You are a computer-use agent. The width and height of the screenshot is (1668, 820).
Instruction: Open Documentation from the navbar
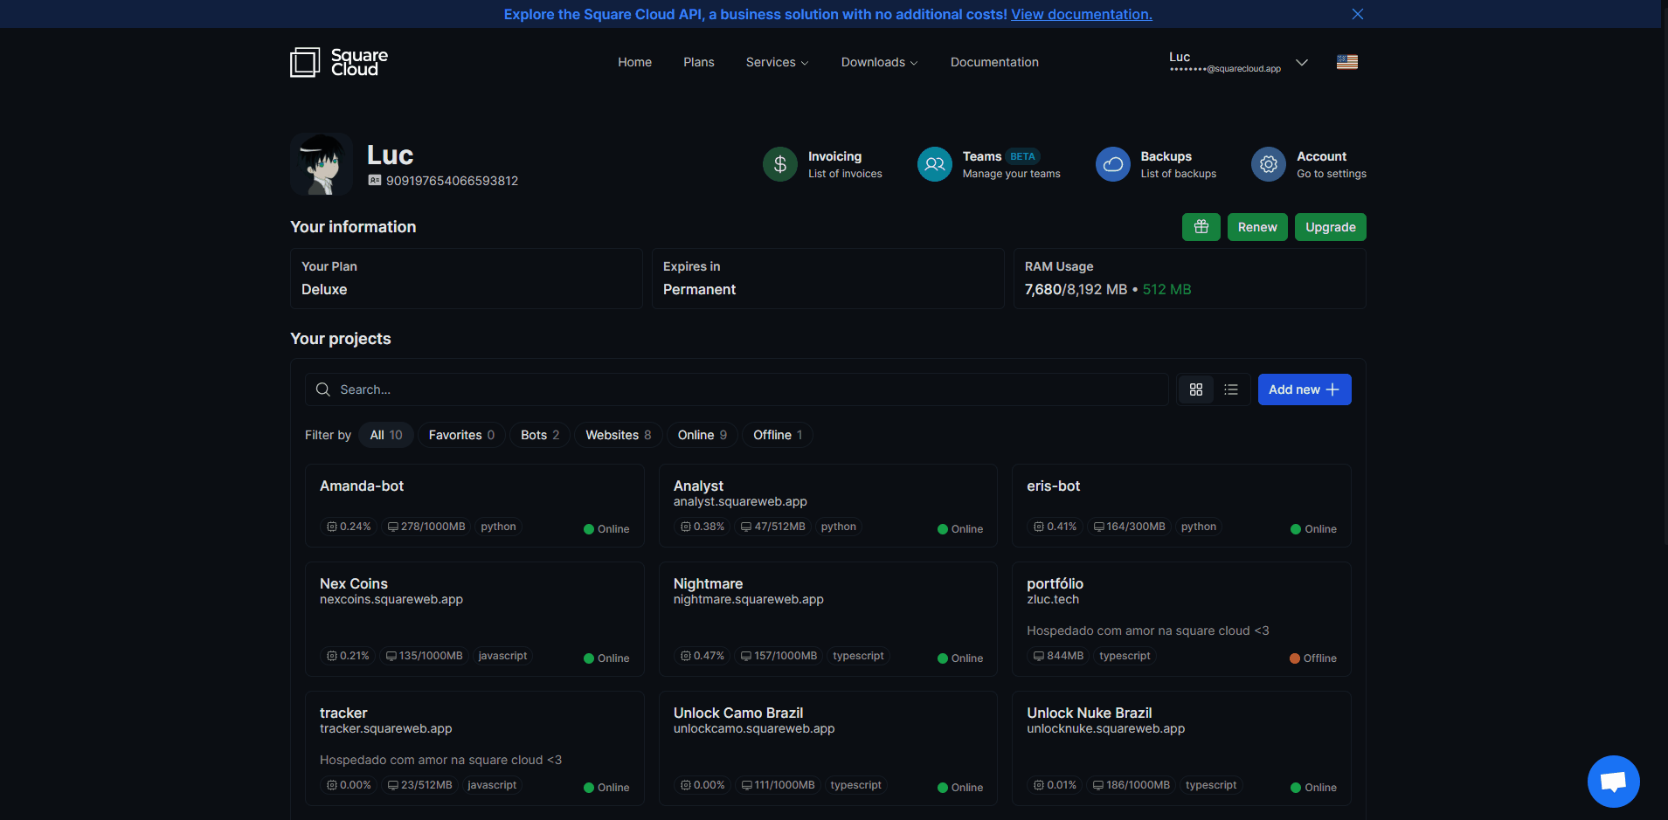[x=994, y=62]
